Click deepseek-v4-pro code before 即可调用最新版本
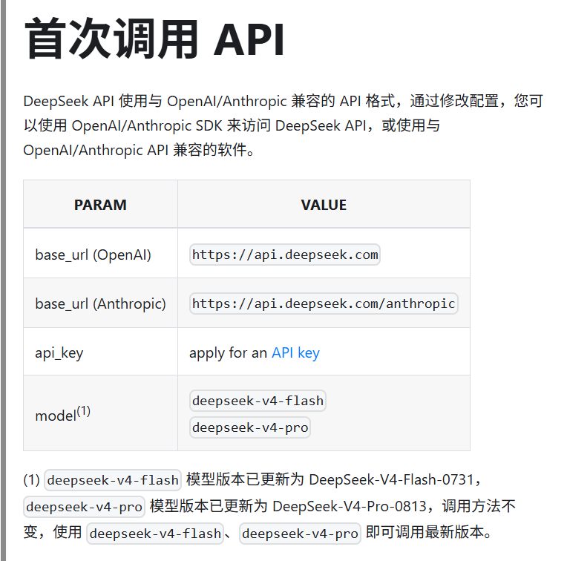Screen dimensions: 567x561 click(300, 534)
